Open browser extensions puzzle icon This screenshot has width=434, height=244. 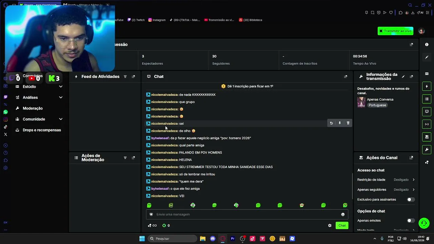point(400,13)
